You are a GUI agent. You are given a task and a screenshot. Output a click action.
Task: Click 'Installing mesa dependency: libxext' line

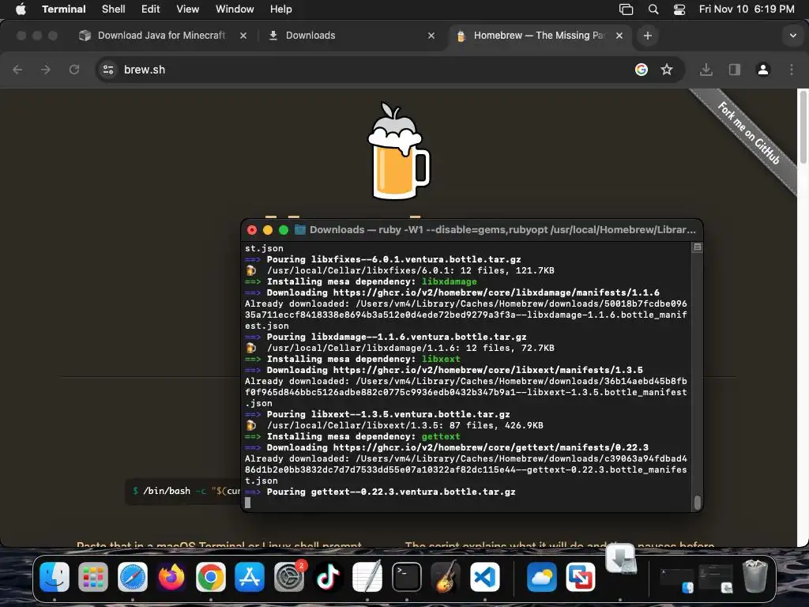[x=352, y=359]
